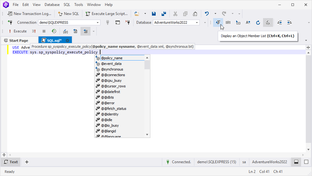Open the Database menu
The height and width of the screenshot is (176, 312).
pyautogui.click(x=52, y=5)
